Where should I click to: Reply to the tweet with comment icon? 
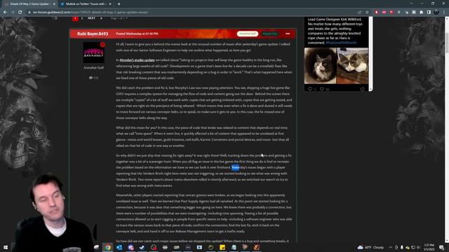click(310, 89)
